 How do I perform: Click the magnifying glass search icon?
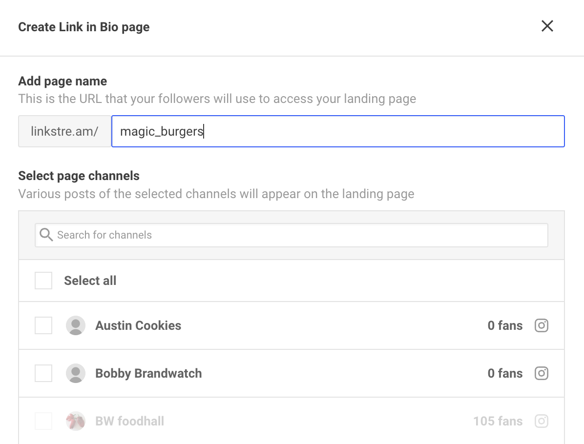click(46, 235)
